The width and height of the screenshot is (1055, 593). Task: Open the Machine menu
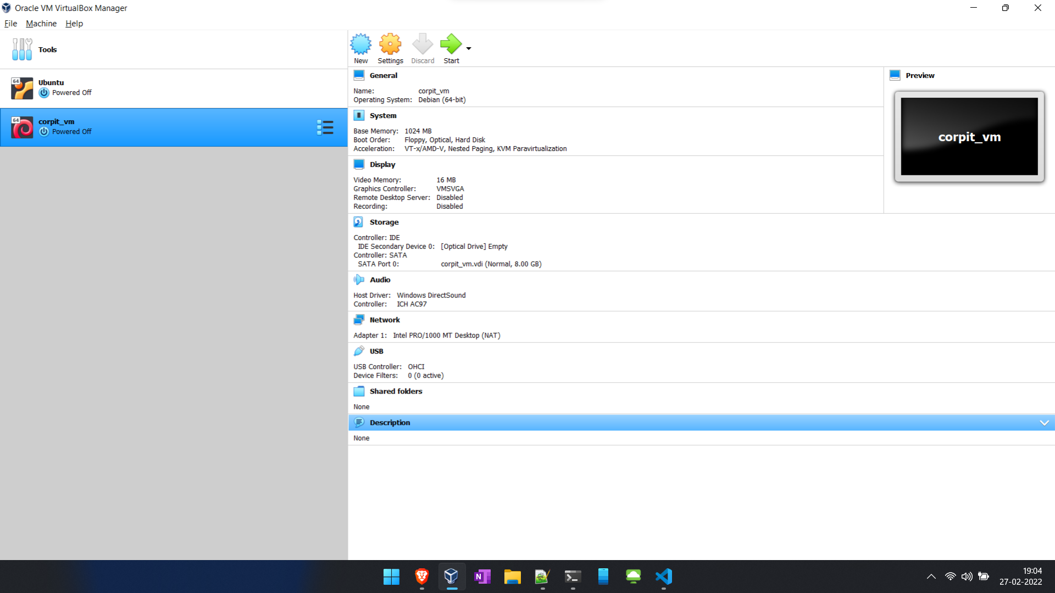coord(41,24)
